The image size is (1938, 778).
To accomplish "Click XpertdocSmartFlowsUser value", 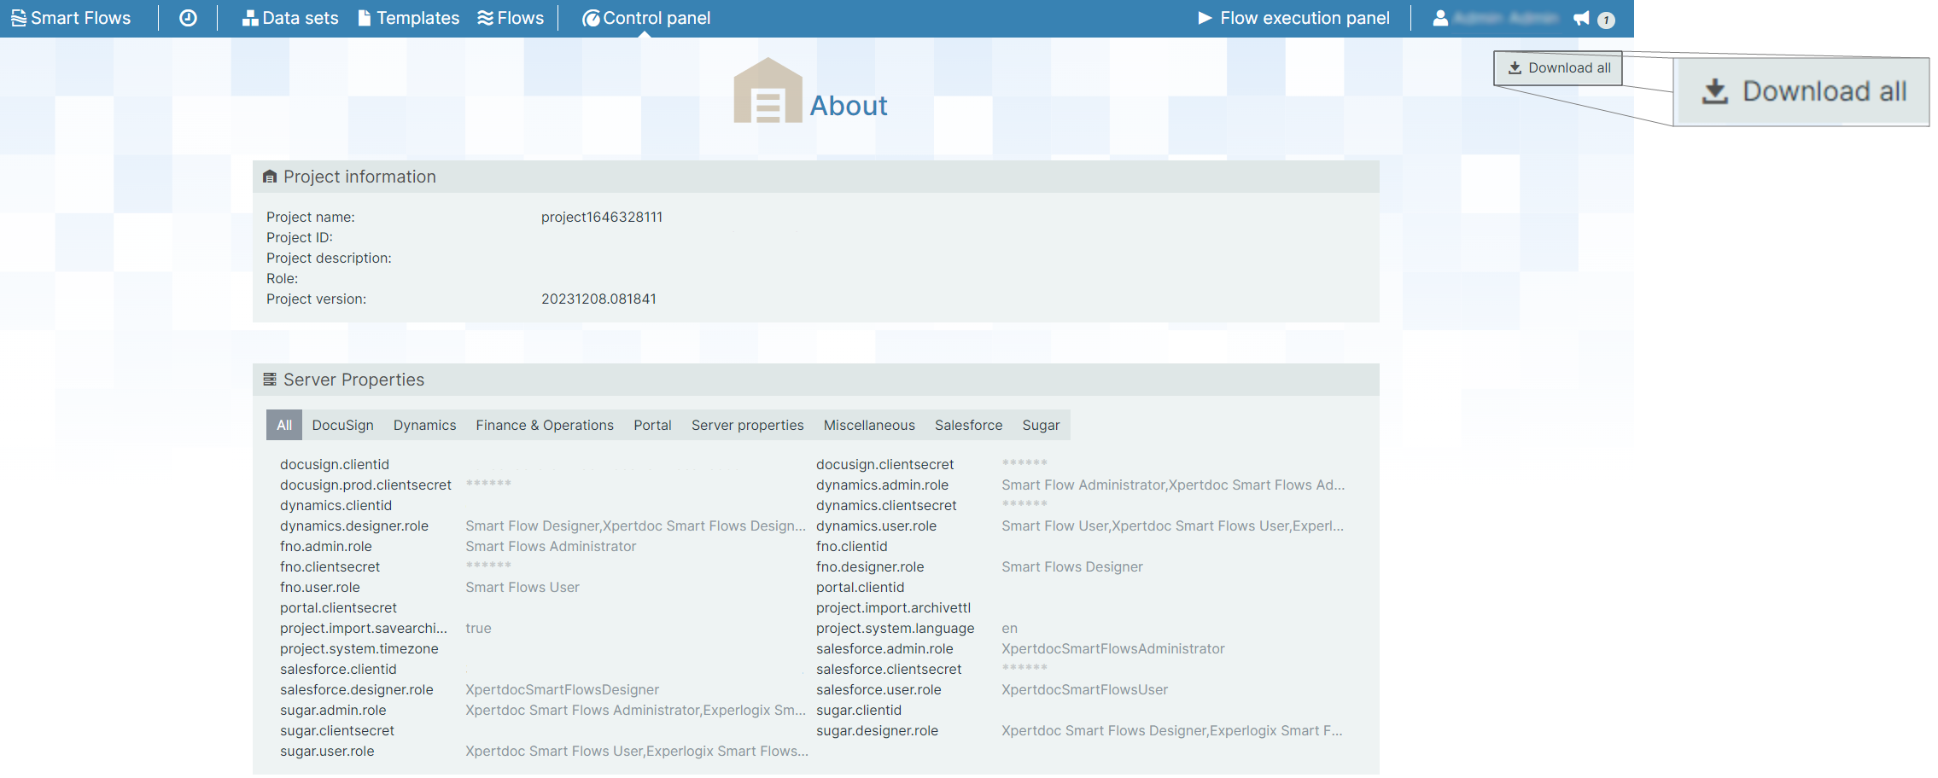I will pos(1084,689).
